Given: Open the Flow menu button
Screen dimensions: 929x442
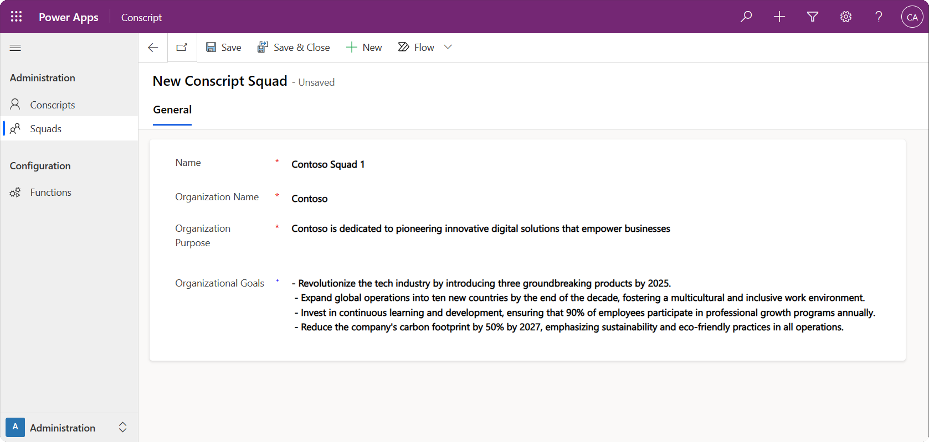Looking at the screenshot, I should [417, 48].
